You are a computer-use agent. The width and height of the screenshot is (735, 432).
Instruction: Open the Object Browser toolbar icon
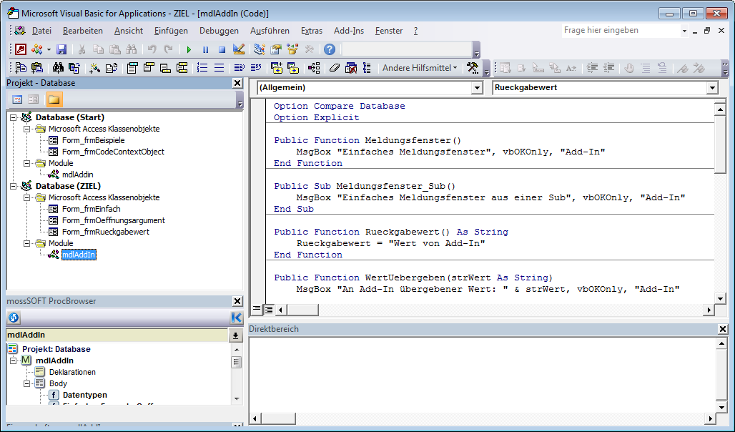[x=292, y=49]
